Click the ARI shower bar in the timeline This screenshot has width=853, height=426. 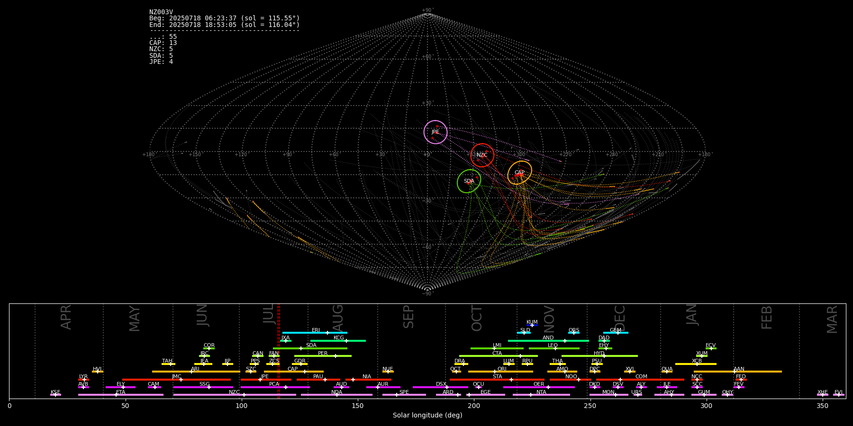click(x=196, y=372)
